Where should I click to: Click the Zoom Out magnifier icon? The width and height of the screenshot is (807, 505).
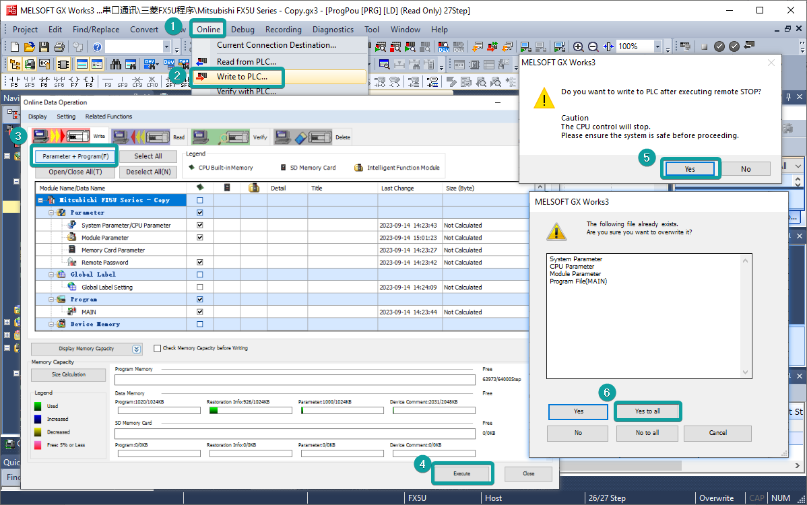click(593, 46)
